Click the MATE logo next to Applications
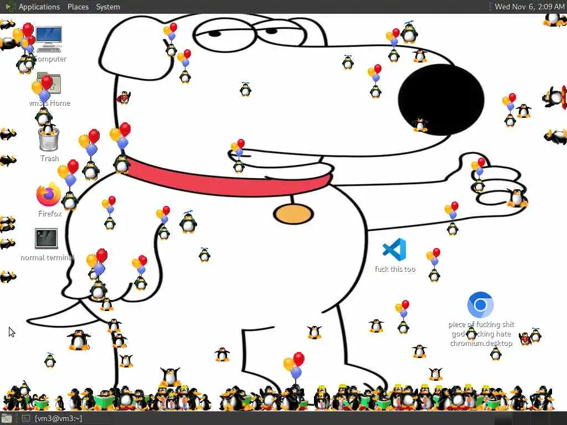This screenshot has width=567, height=425. [10, 7]
